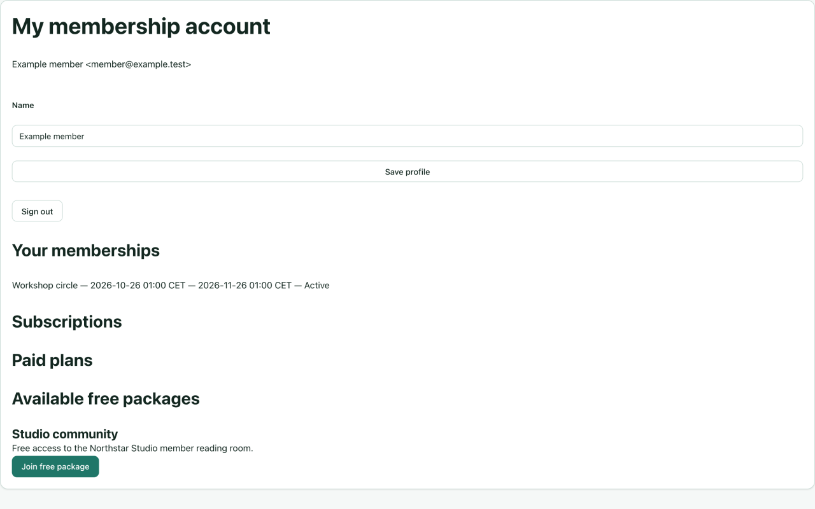Viewport: 815px width, 509px height.
Task: Save the profile changes
Action: point(407,172)
